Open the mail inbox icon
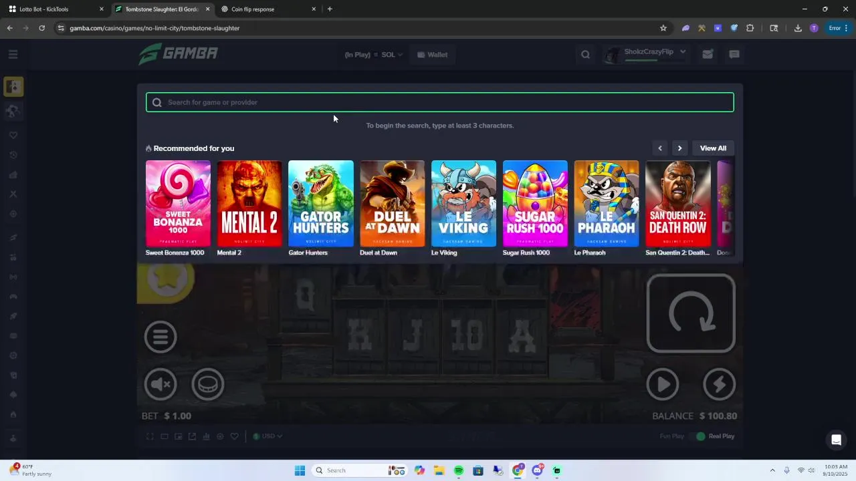The image size is (856, 481). (708, 55)
